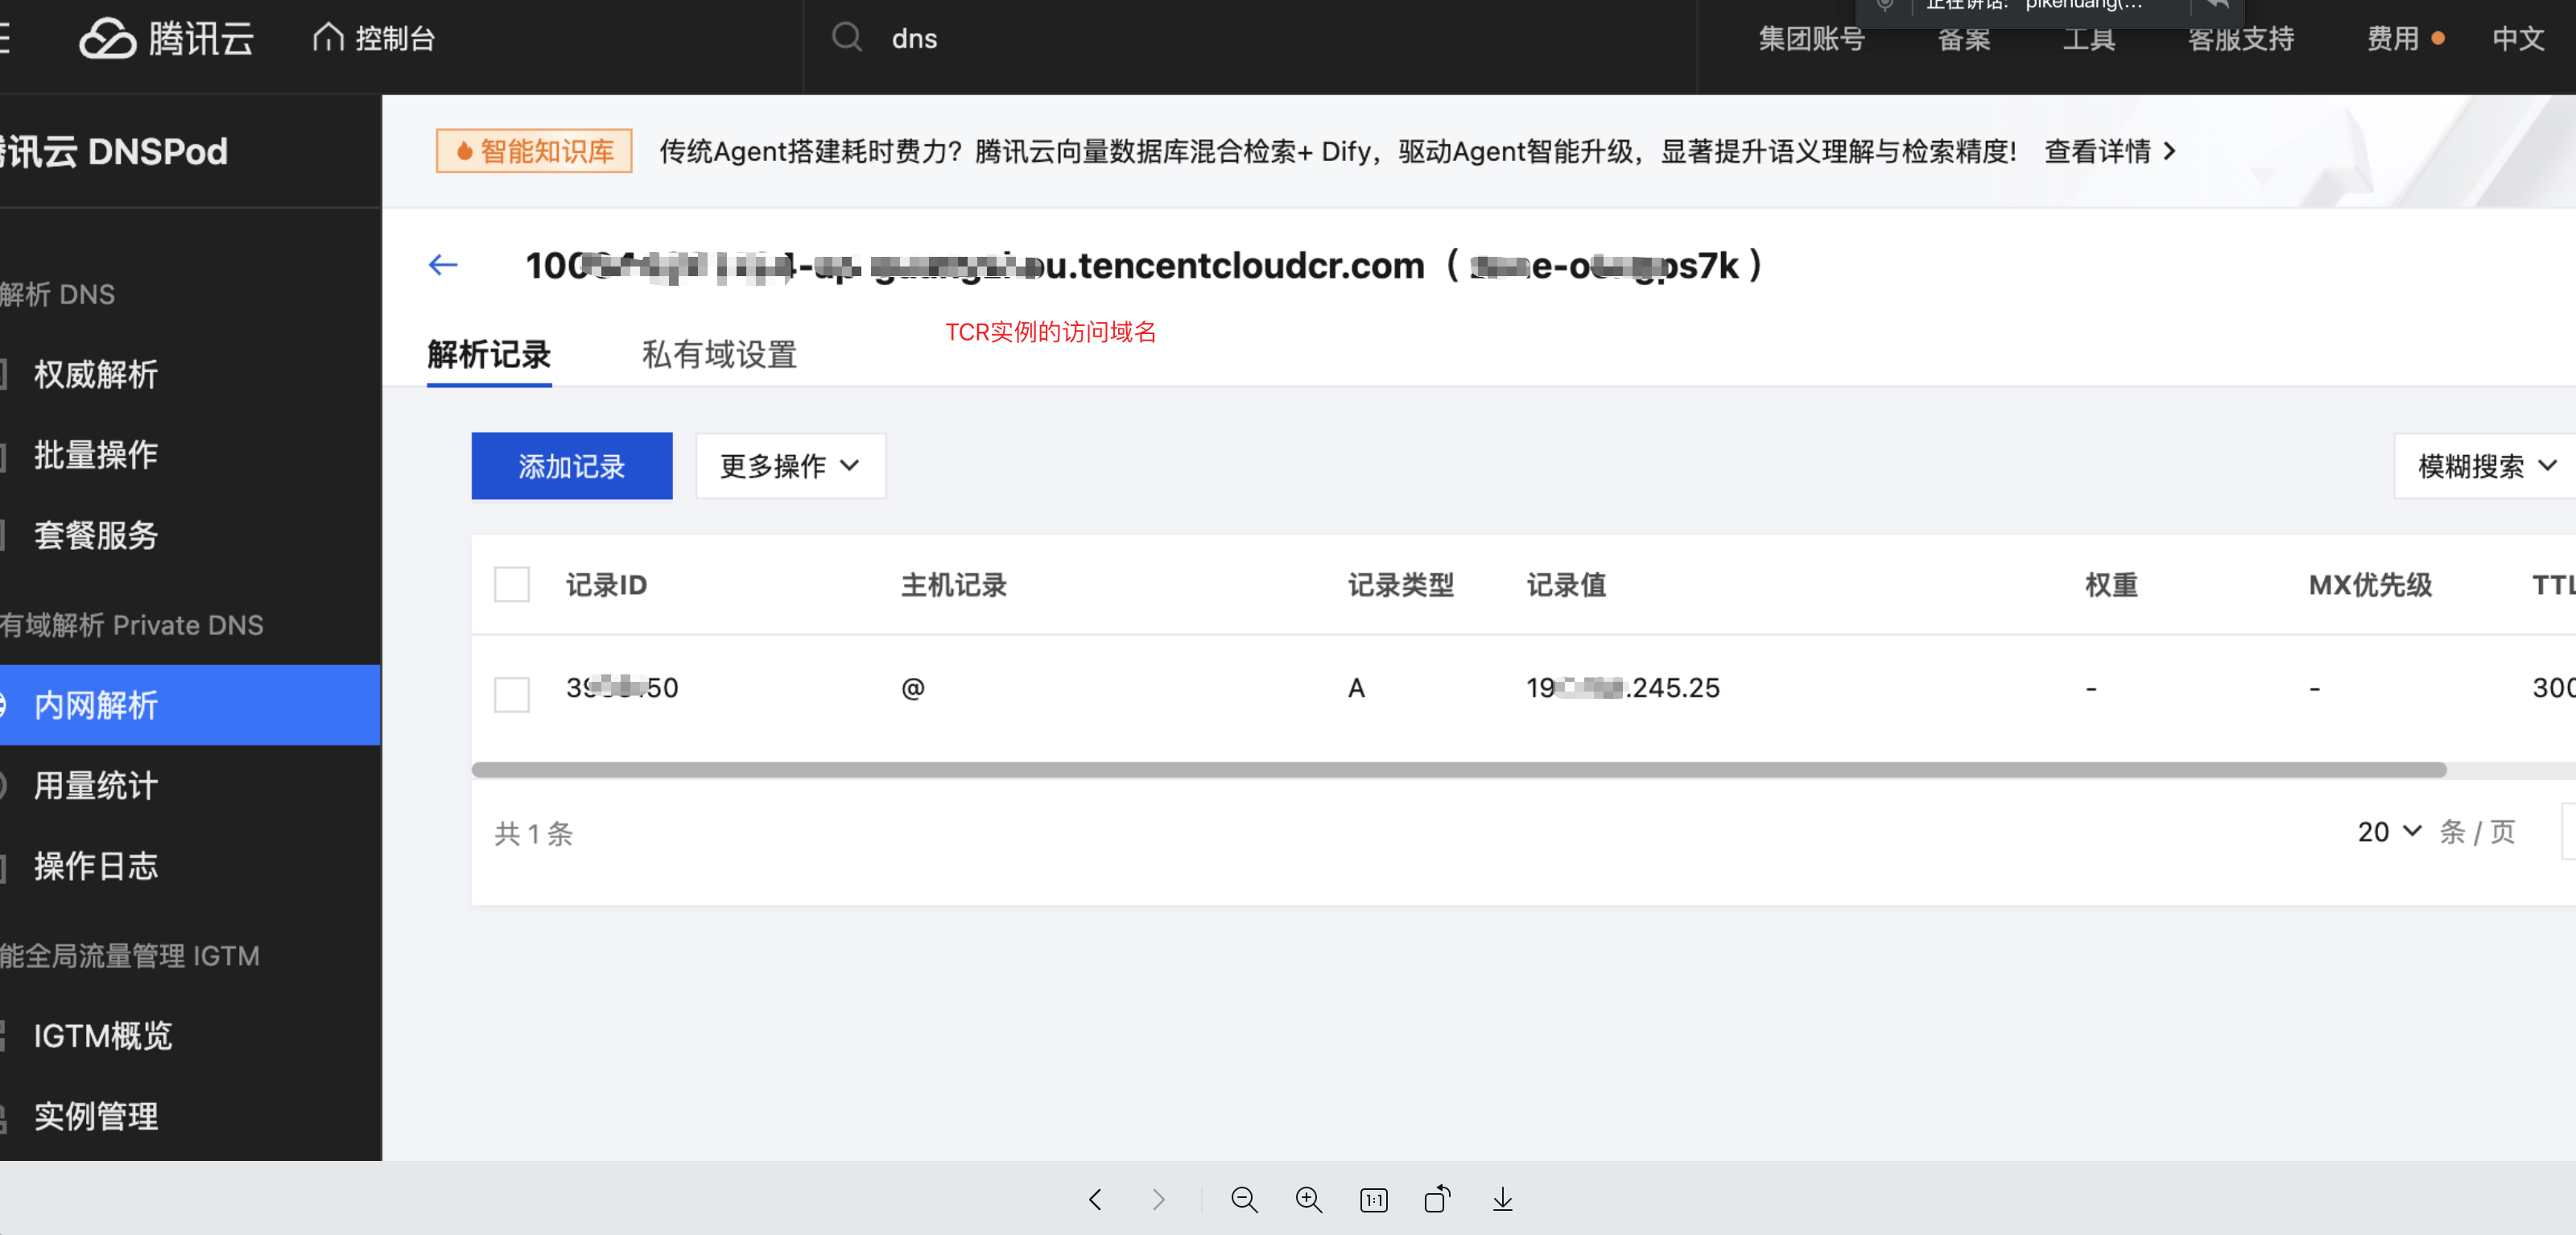Click the 记录类型 column header

click(1400, 585)
